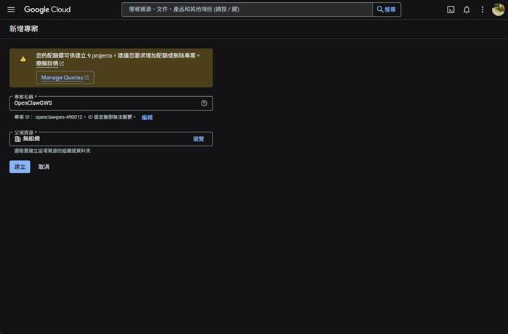Click 瀏覽 to browse parent resources
The image size is (508, 334).
coord(198,139)
